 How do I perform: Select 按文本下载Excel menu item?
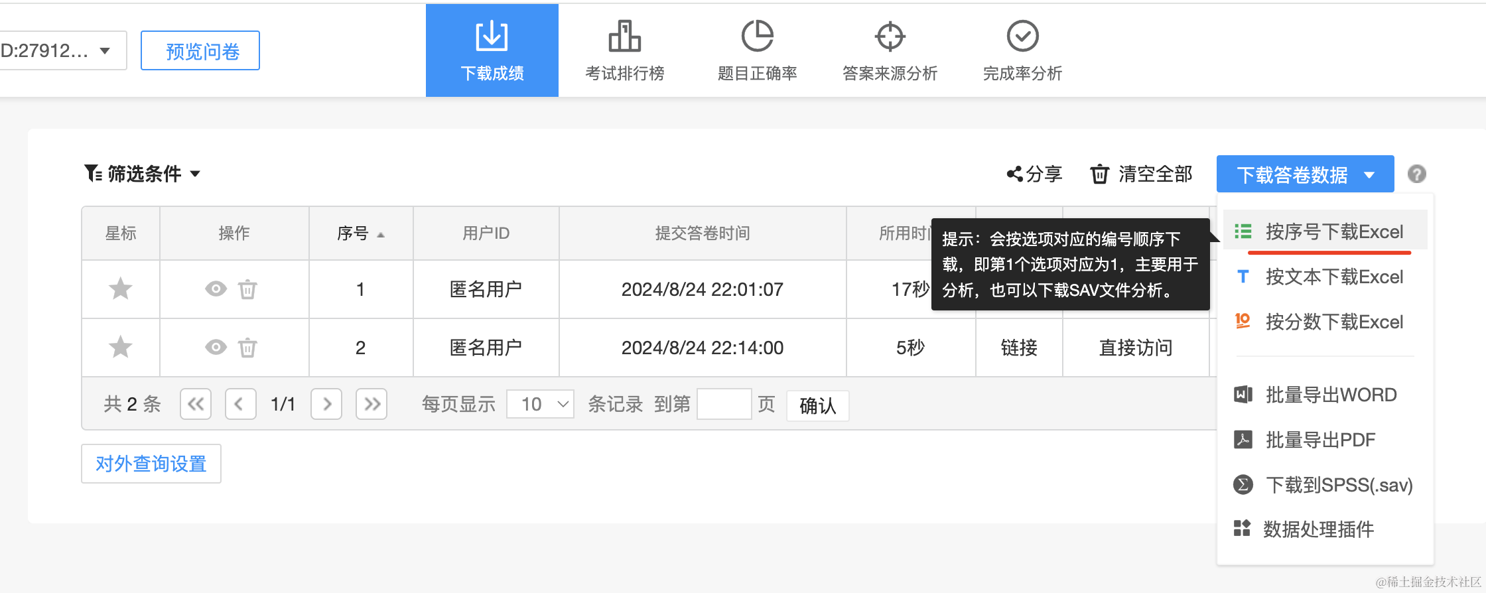click(x=1325, y=277)
